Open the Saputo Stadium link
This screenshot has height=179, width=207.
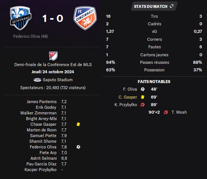pos(58,80)
